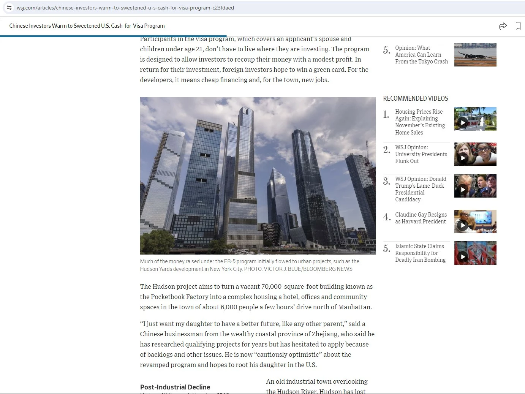Open 'WSJ Opinion: University Presidents Flunk Out' link
The image size is (525, 394).
pyautogui.click(x=421, y=154)
